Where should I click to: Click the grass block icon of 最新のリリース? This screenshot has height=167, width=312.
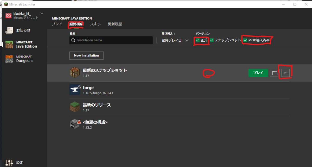(75, 107)
